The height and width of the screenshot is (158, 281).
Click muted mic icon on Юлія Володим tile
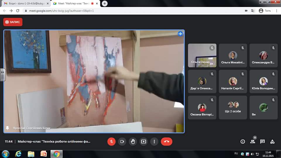[273, 74]
